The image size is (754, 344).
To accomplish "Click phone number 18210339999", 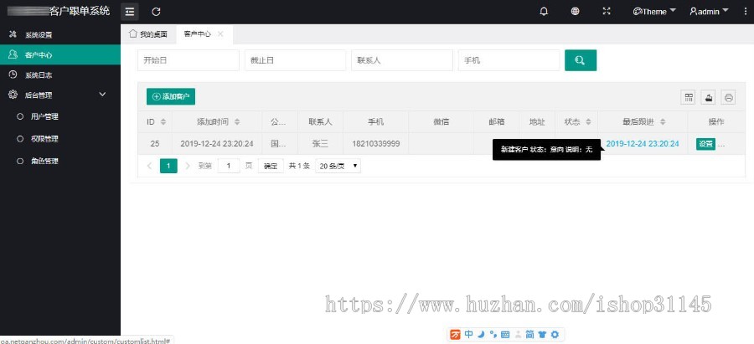I will [375, 144].
